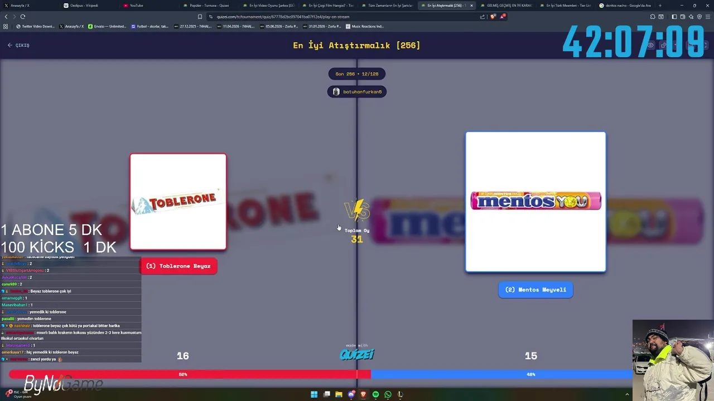Open 05.06.2026 - Zorlu P bookmark
This screenshot has height=401, width=714.
279,26
